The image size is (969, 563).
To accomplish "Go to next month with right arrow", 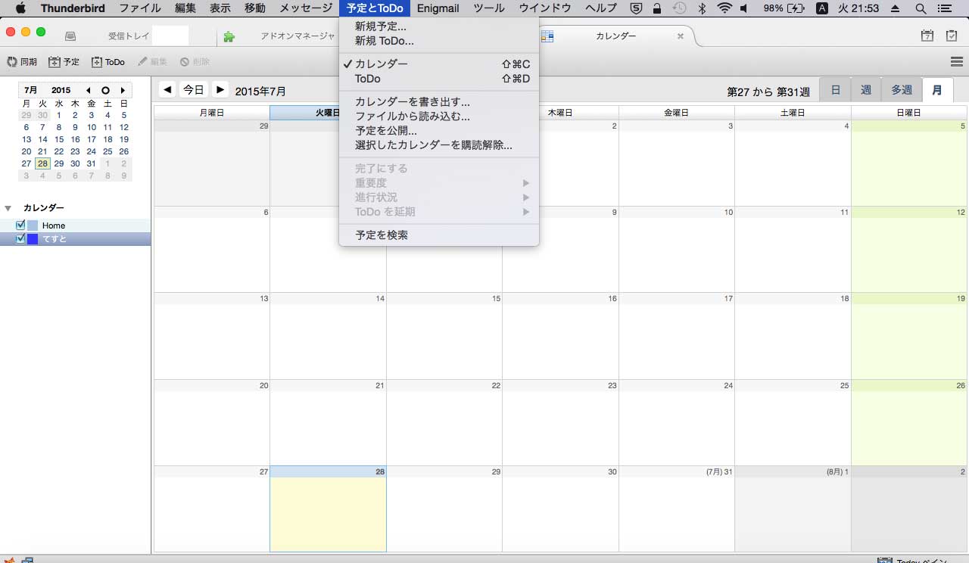I will pos(220,89).
